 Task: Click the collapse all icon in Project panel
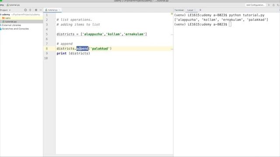tap(30, 10)
